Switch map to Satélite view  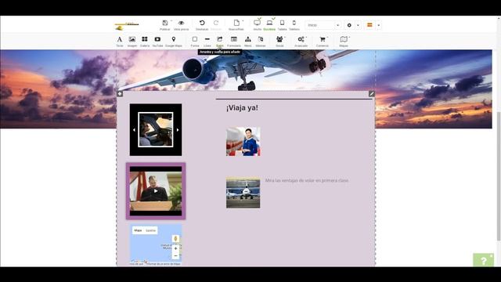point(150,230)
